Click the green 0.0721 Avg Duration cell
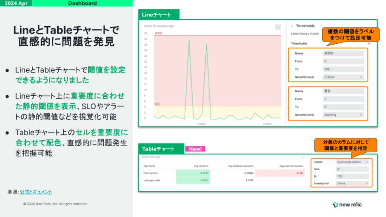 pos(192,173)
